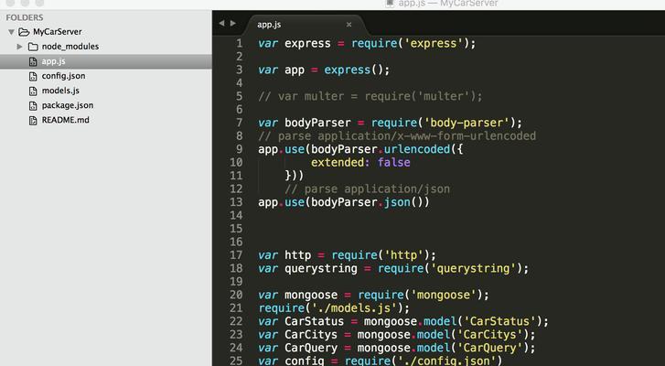Image resolution: width=665 pixels, height=366 pixels.
Task: Click 'CarStatus' string on line 22
Action: [499, 321]
